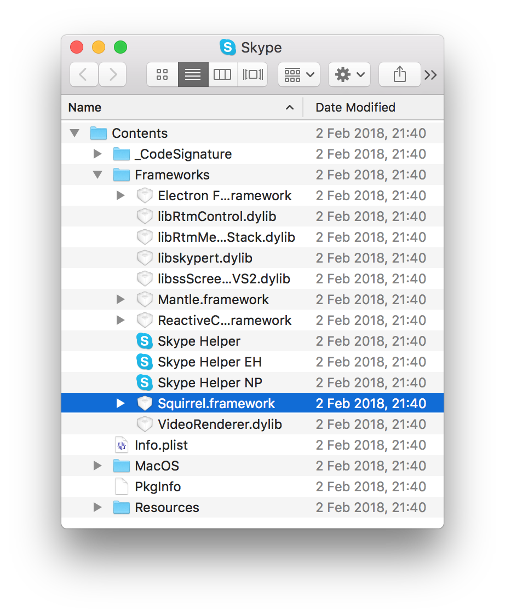Select the libskypert.dylib file
Viewport: 505px width, 616px height.
[205, 258]
